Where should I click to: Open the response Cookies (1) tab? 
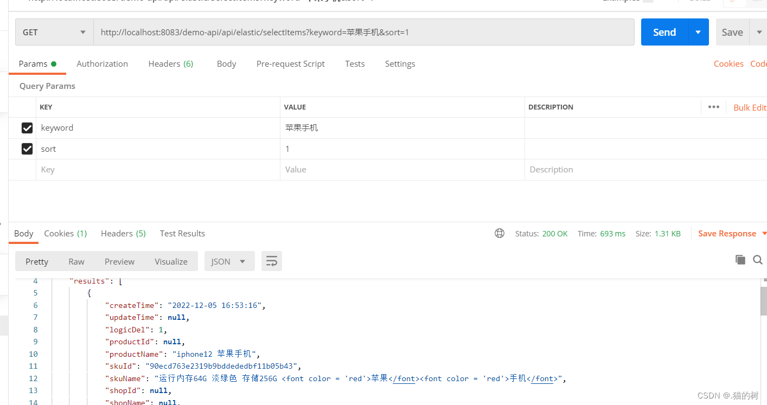[66, 233]
